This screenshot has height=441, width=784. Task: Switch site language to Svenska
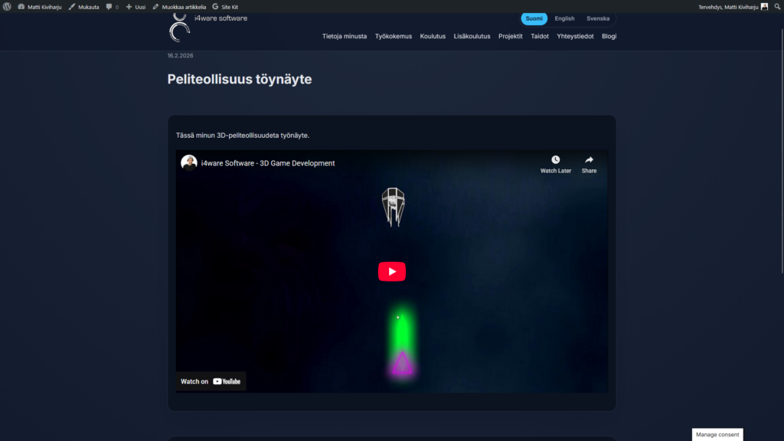pos(598,18)
